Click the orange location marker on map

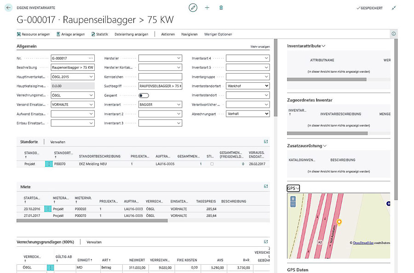click(x=339, y=222)
